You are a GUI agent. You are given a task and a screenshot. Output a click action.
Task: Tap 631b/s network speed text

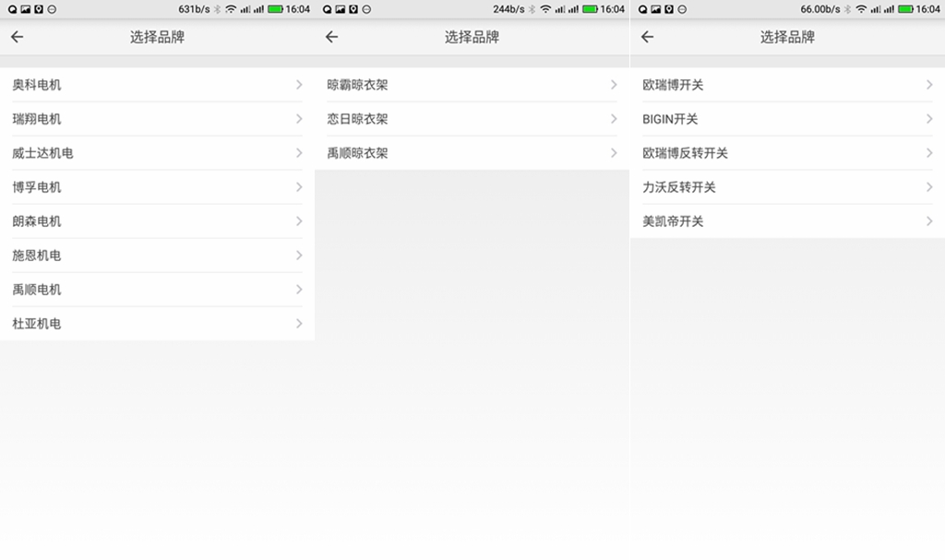[194, 9]
